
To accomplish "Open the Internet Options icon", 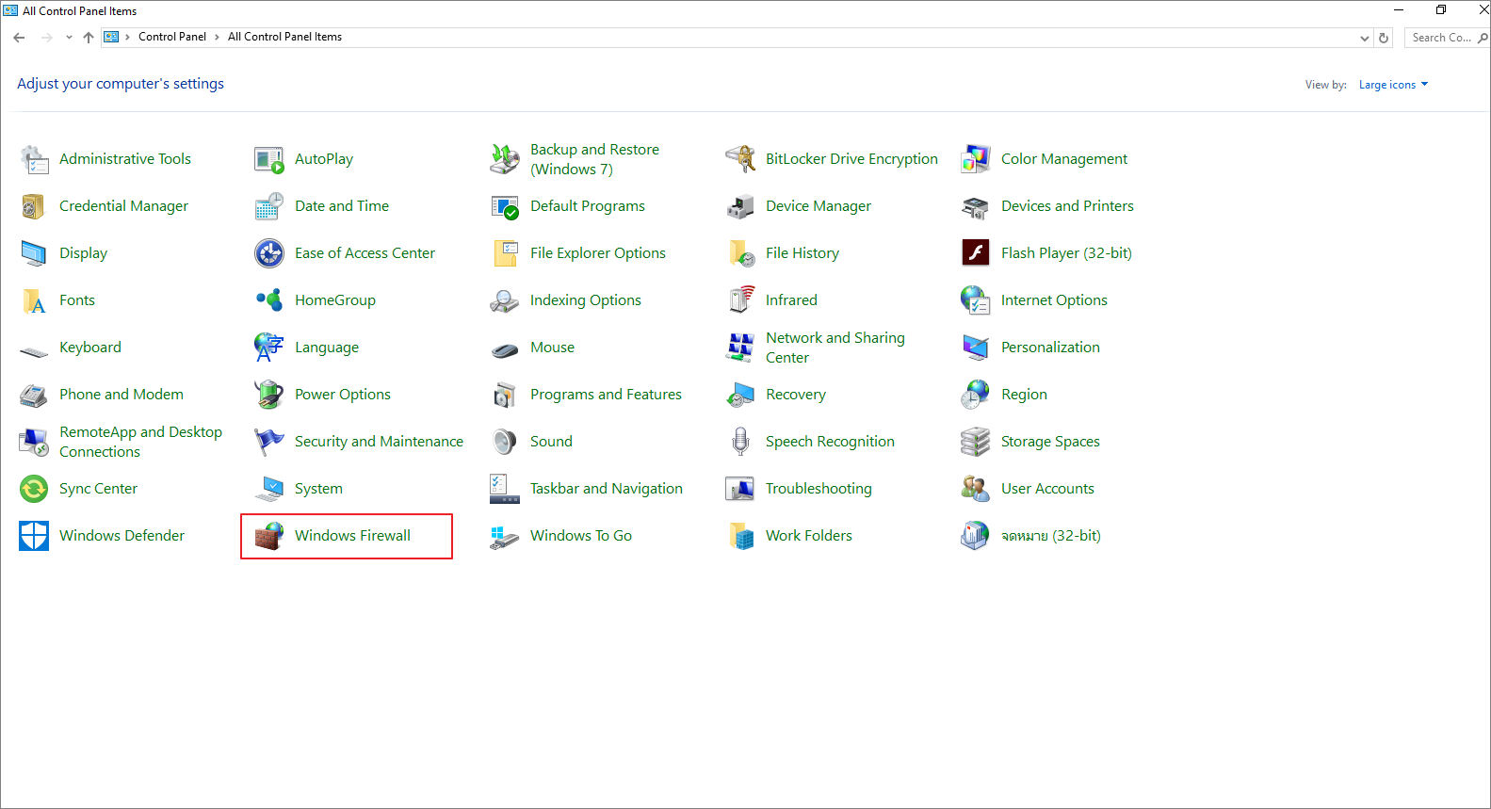I will [976, 300].
